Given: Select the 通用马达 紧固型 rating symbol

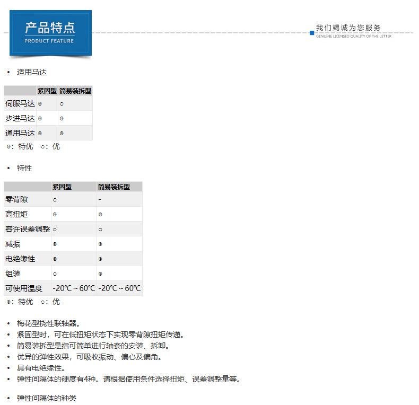Looking at the screenshot, I should [x=40, y=134].
